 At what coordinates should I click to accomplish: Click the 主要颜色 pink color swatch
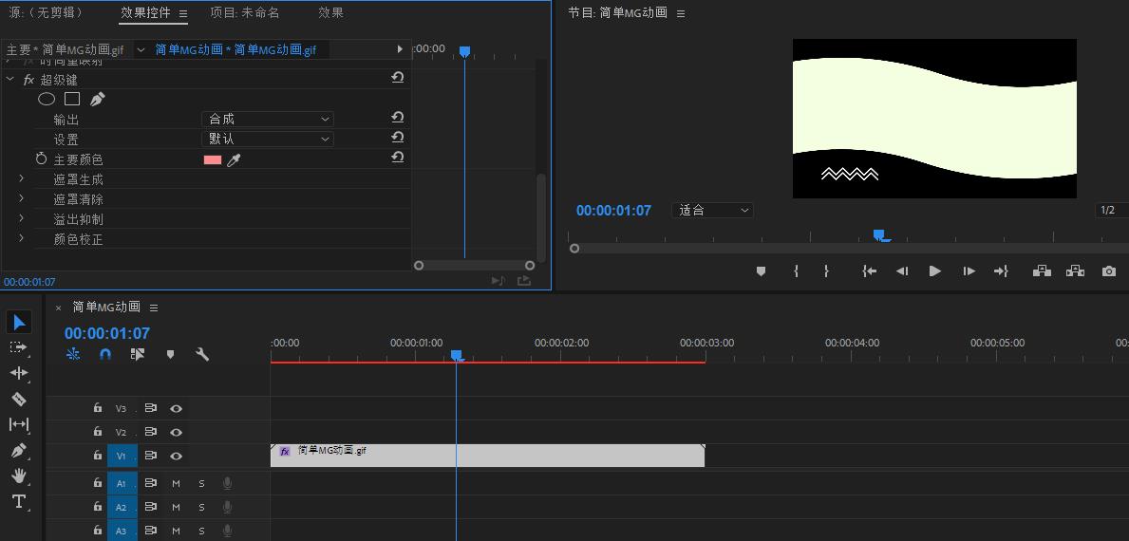[x=213, y=159]
